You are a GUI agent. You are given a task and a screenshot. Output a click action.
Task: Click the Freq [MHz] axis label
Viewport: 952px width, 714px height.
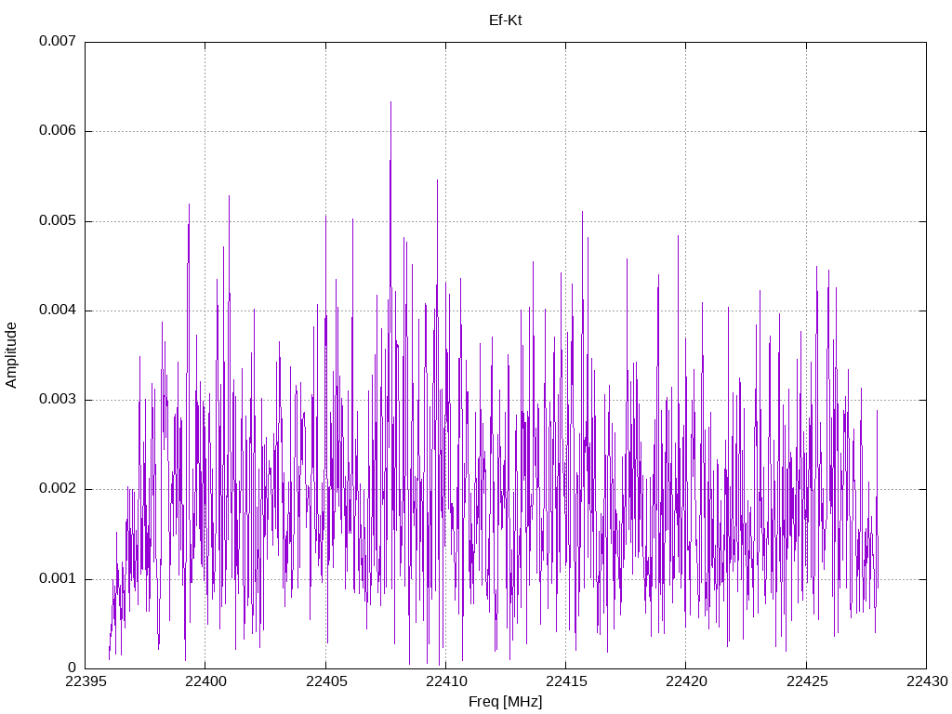click(505, 702)
